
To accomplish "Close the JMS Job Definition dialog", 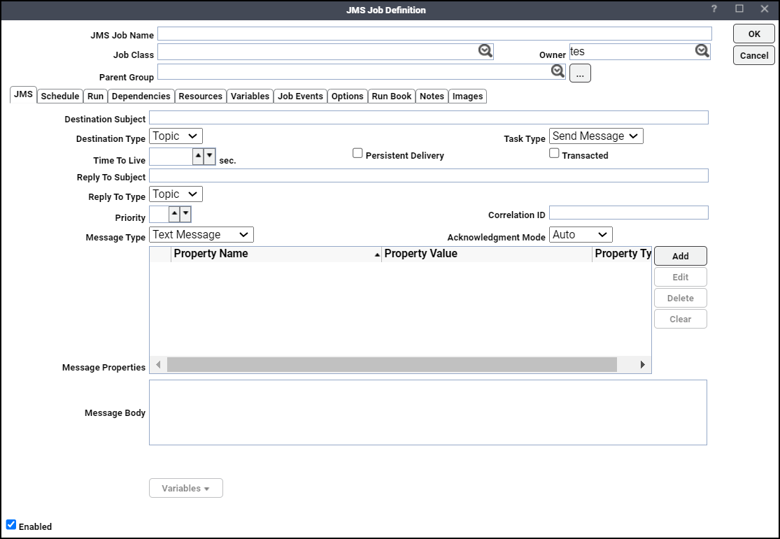I will pyautogui.click(x=765, y=9).
